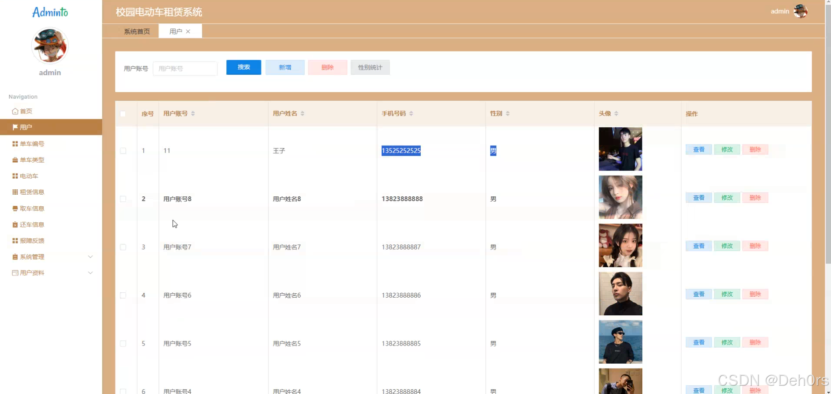Click 查看 for 用户账号6 row
The height and width of the screenshot is (394, 831).
[699, 294]
